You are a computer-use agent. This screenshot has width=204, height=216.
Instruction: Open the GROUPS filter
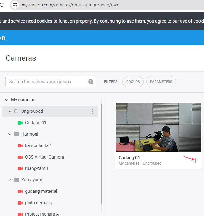(133, 82)
